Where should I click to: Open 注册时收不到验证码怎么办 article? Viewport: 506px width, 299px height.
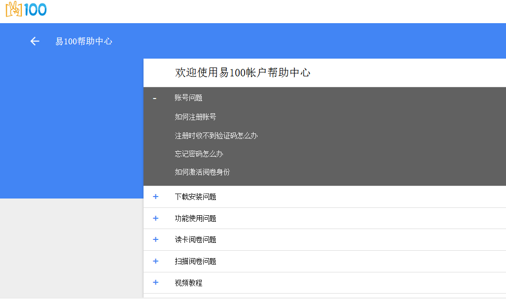click(216, 135)
